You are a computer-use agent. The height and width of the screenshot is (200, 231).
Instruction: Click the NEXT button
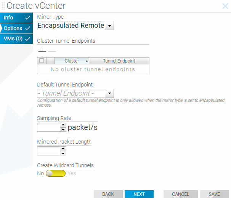(139, 194)
